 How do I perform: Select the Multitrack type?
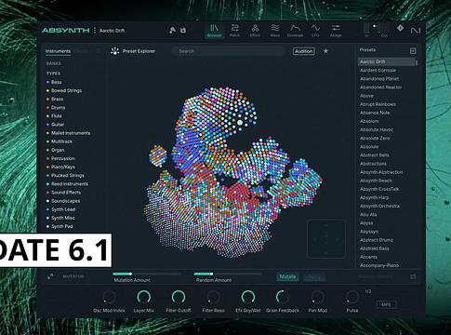[x=60, y=141]
